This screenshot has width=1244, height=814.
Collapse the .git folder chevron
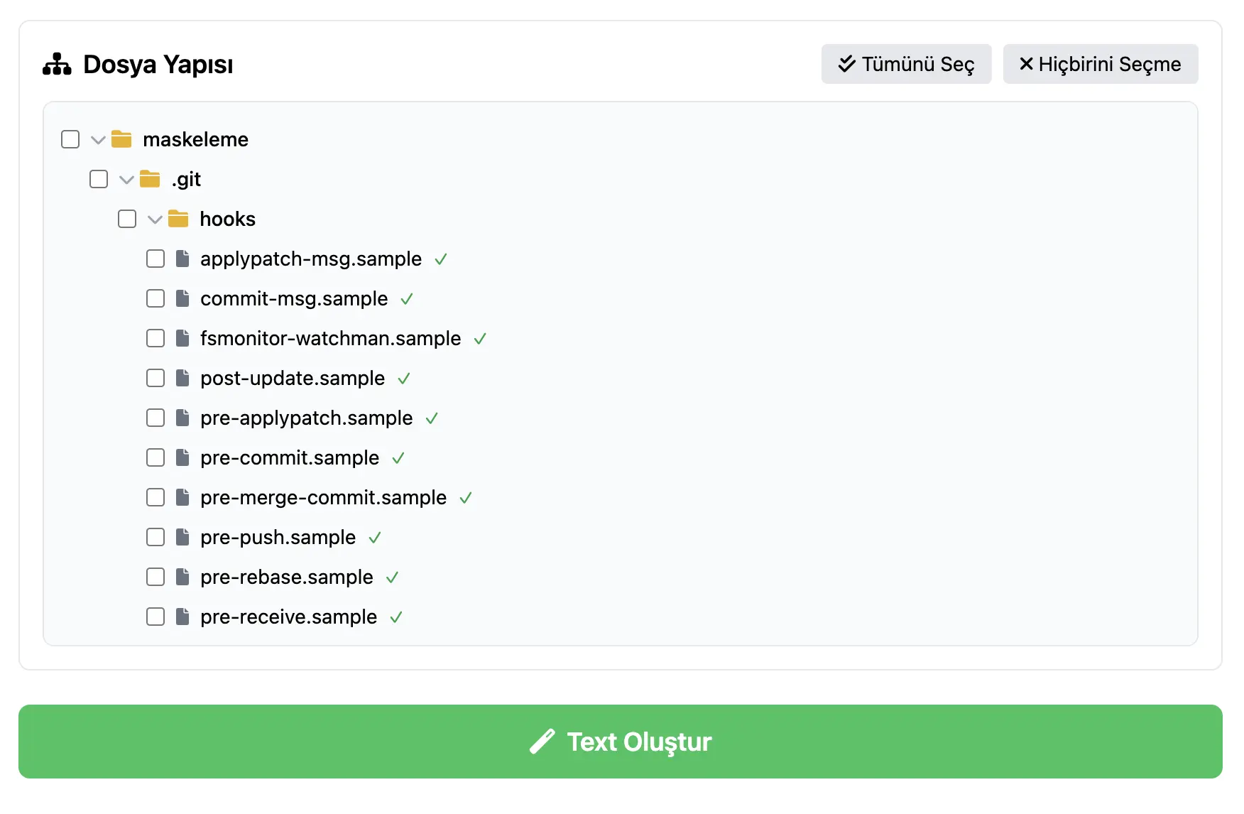pyautogui.click(x=126, y=180)
